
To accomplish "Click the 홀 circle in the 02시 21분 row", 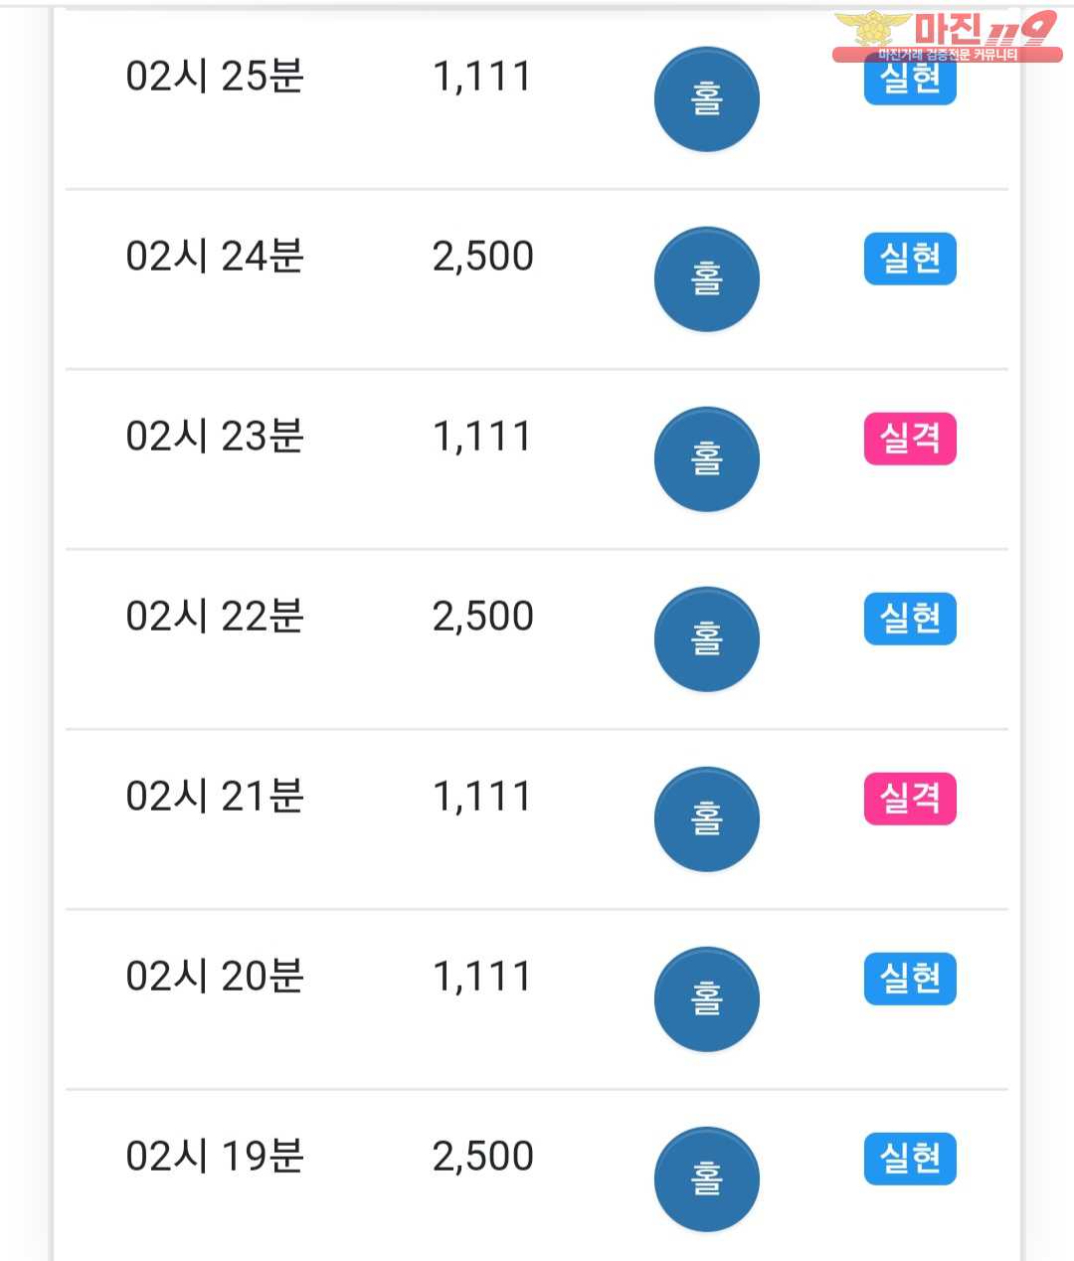I will pyautogui.click(x=706, y=819).
